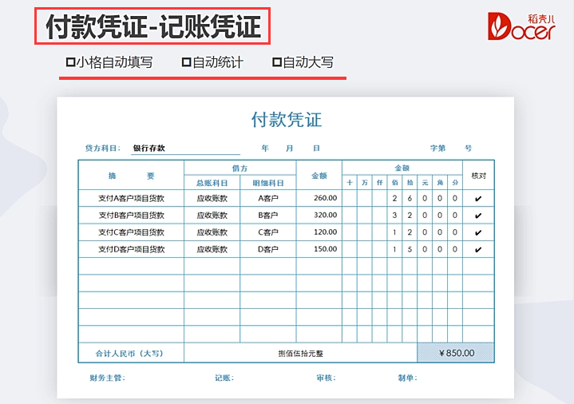Click the checkmark in 支付B客户项目货款 row
The height and width of the screenshot is (404, 574).
[x=478, y=216]
